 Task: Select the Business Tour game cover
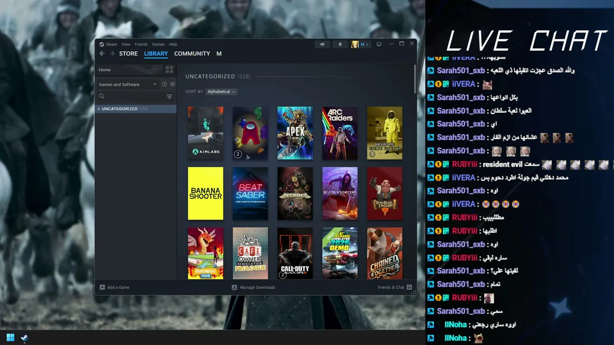coord(206,253)
